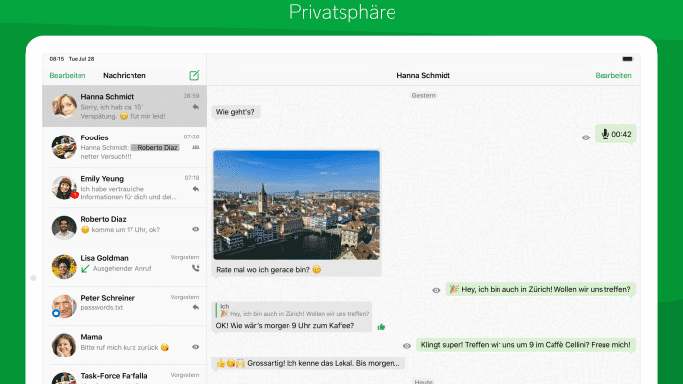Open the Task-Force Farfalla conversation
This screenshot has height=384, width=683.
tap(125, 375)
